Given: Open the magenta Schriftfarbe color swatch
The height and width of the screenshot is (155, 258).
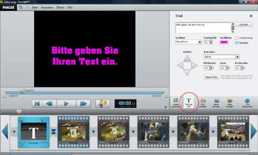Looking at the screenshot, I should [x=224, y=42].
